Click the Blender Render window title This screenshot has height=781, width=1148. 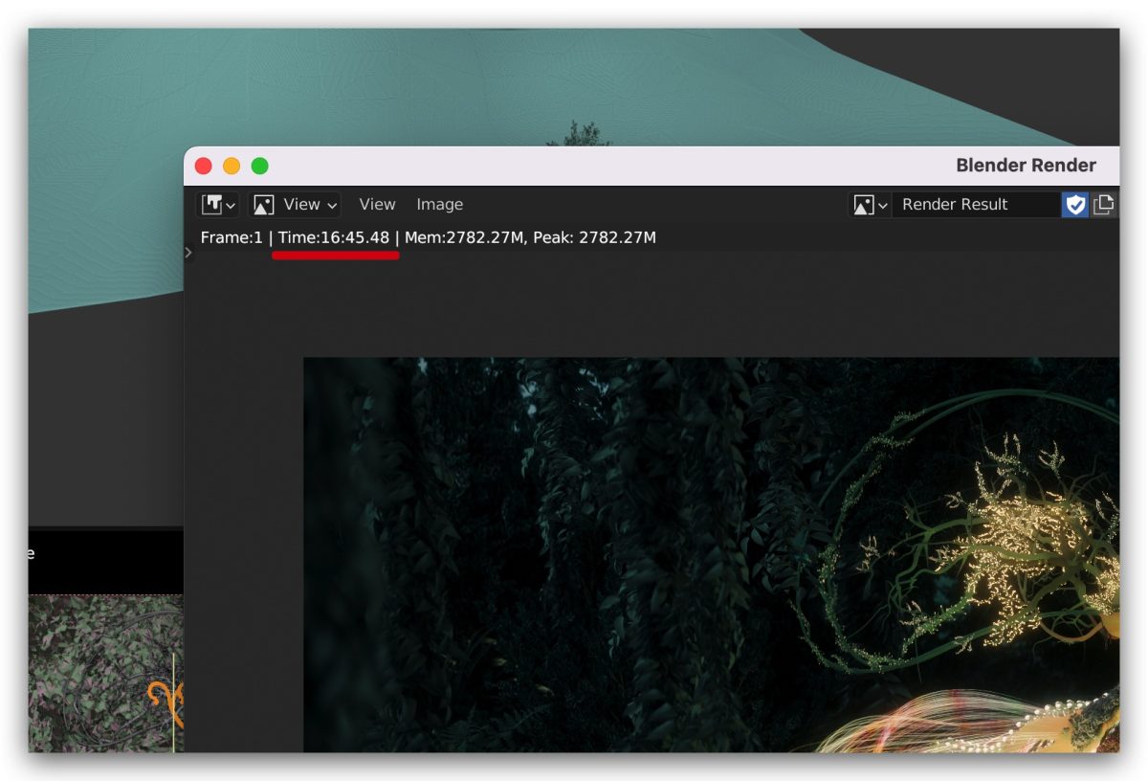click(1026, 166)
